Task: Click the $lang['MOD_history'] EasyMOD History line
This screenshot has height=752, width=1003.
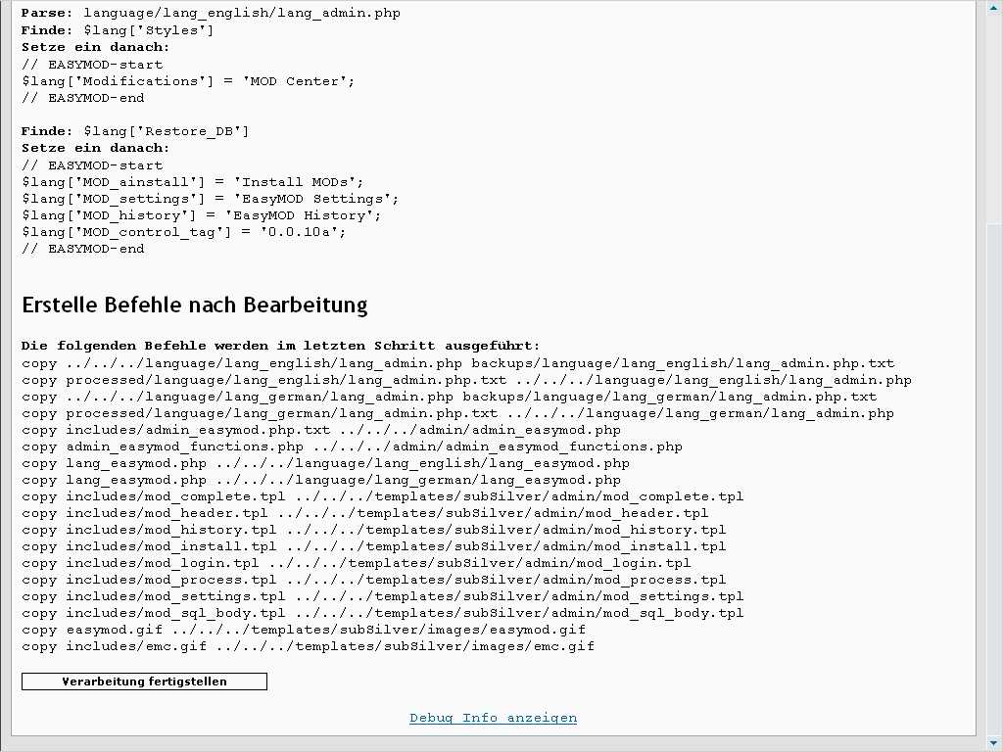Action: coord(201,215)
